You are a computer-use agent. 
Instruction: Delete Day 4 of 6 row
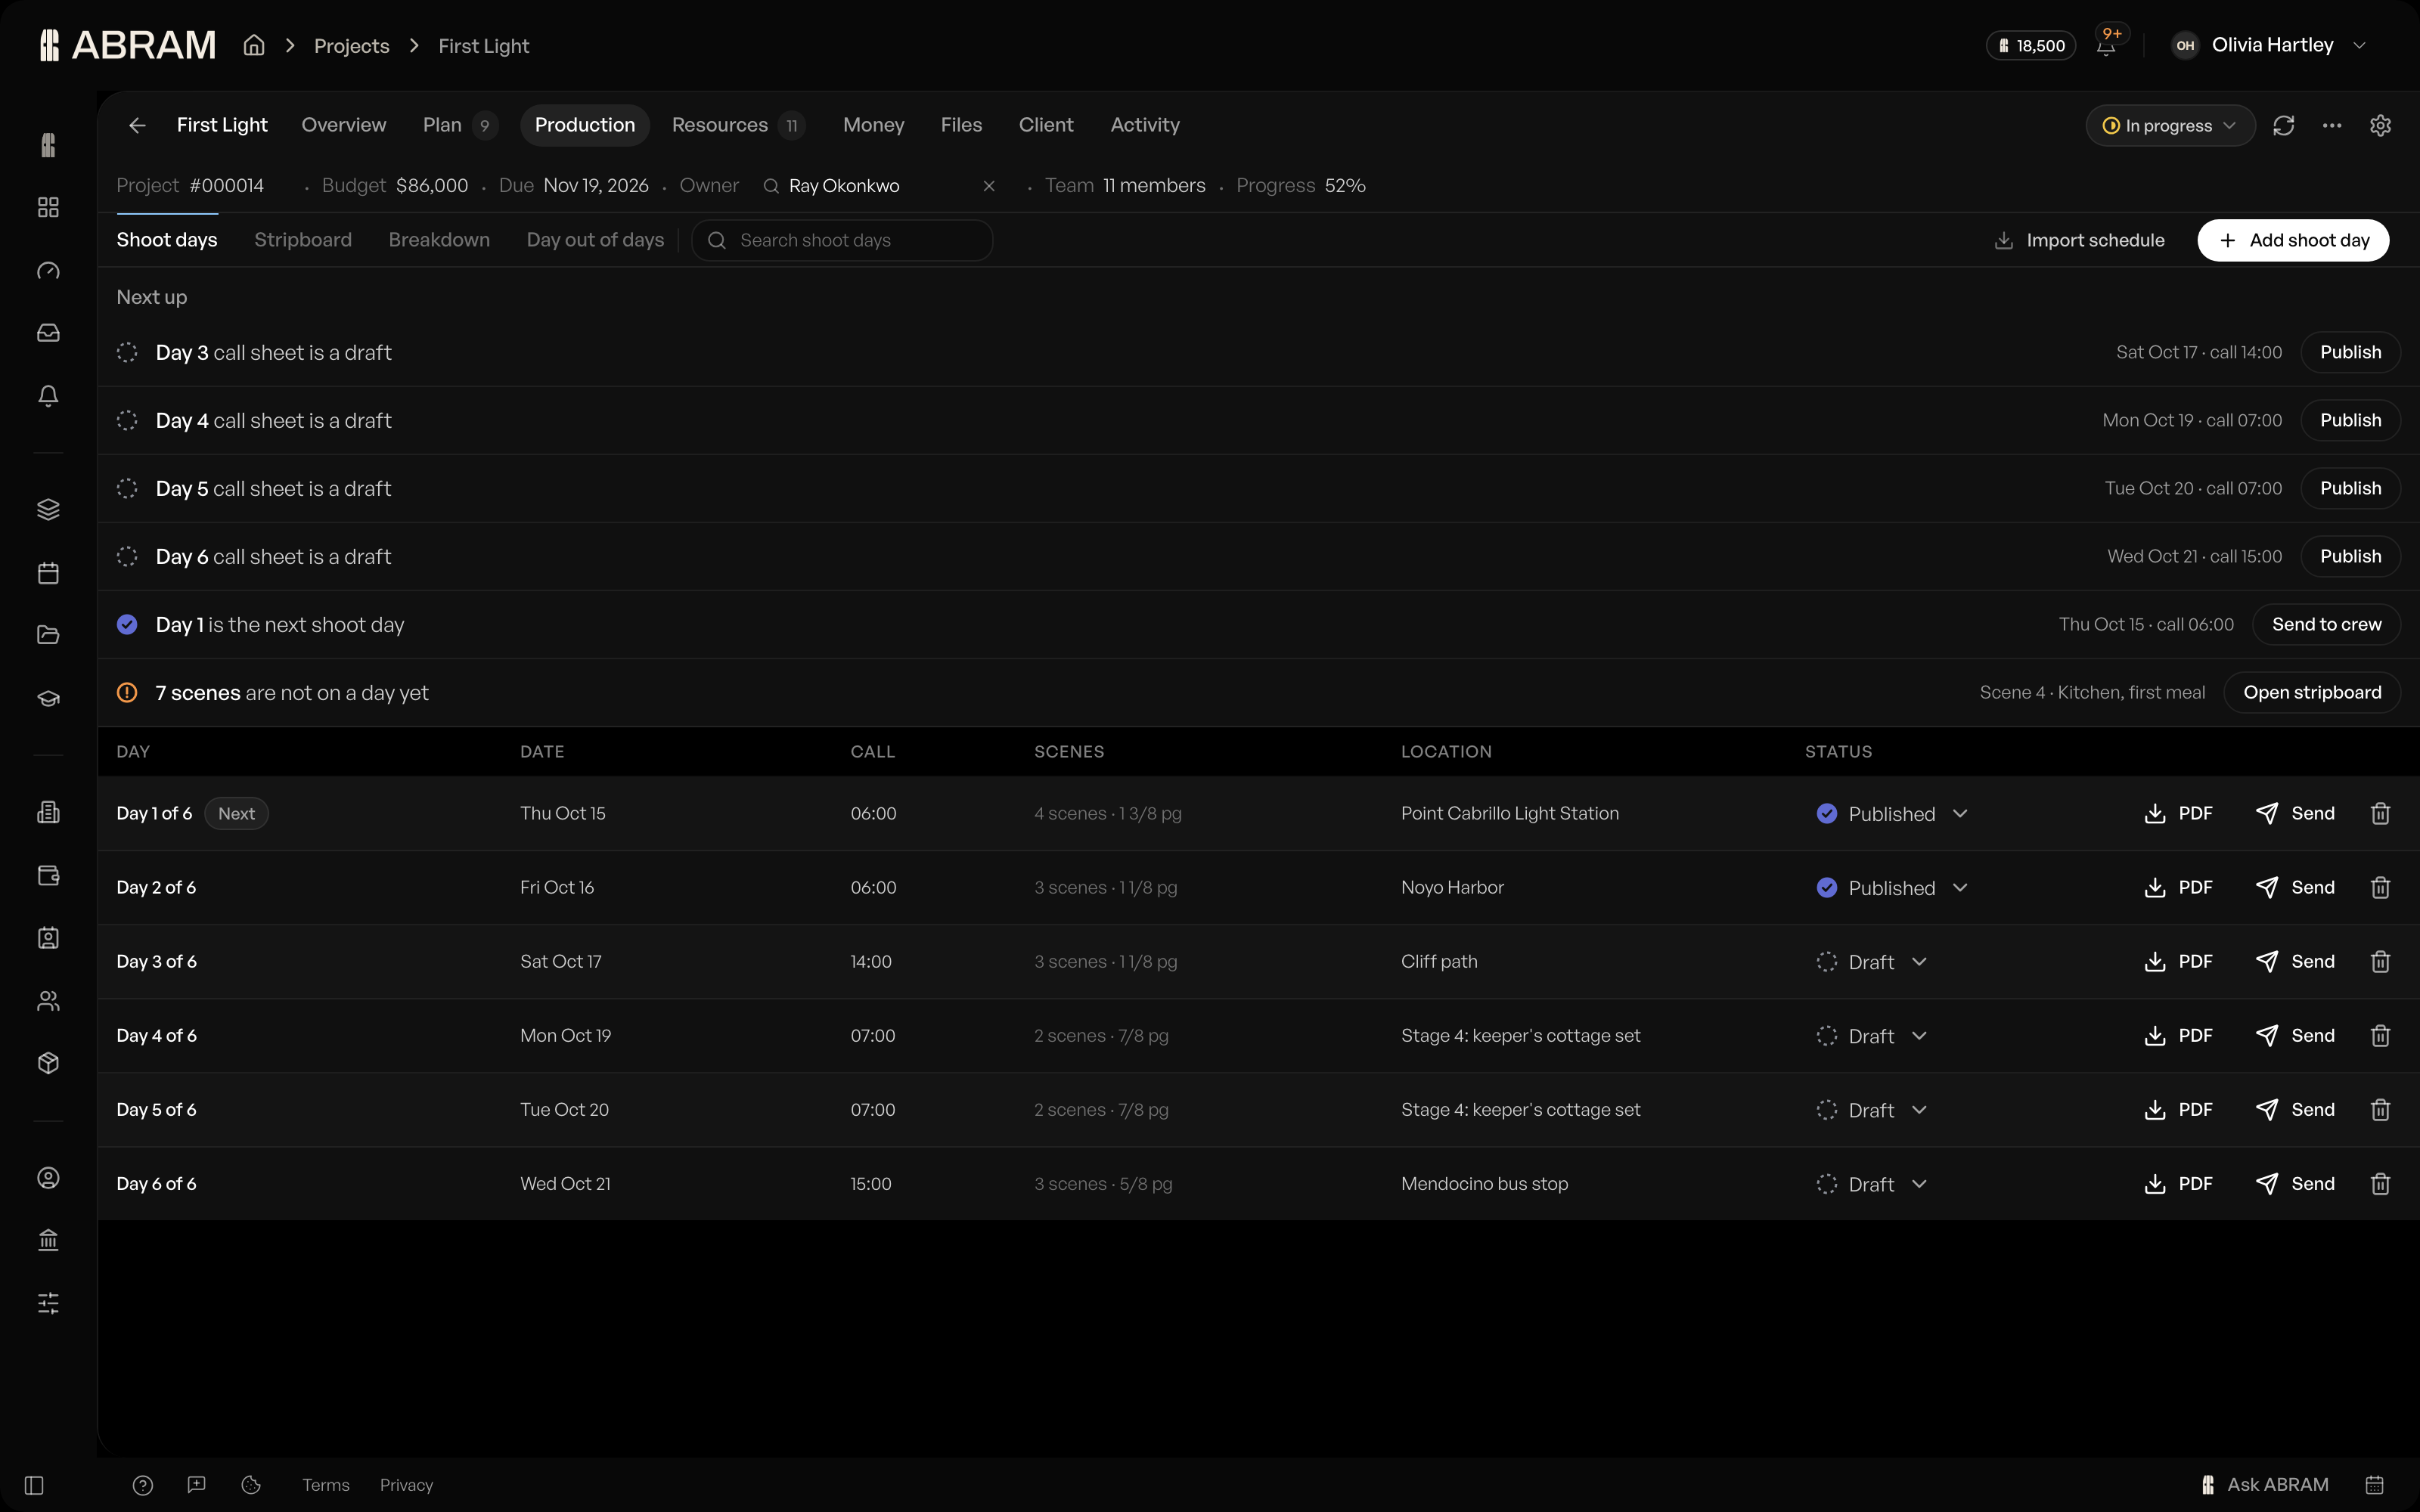(x=2380, y=1035)
